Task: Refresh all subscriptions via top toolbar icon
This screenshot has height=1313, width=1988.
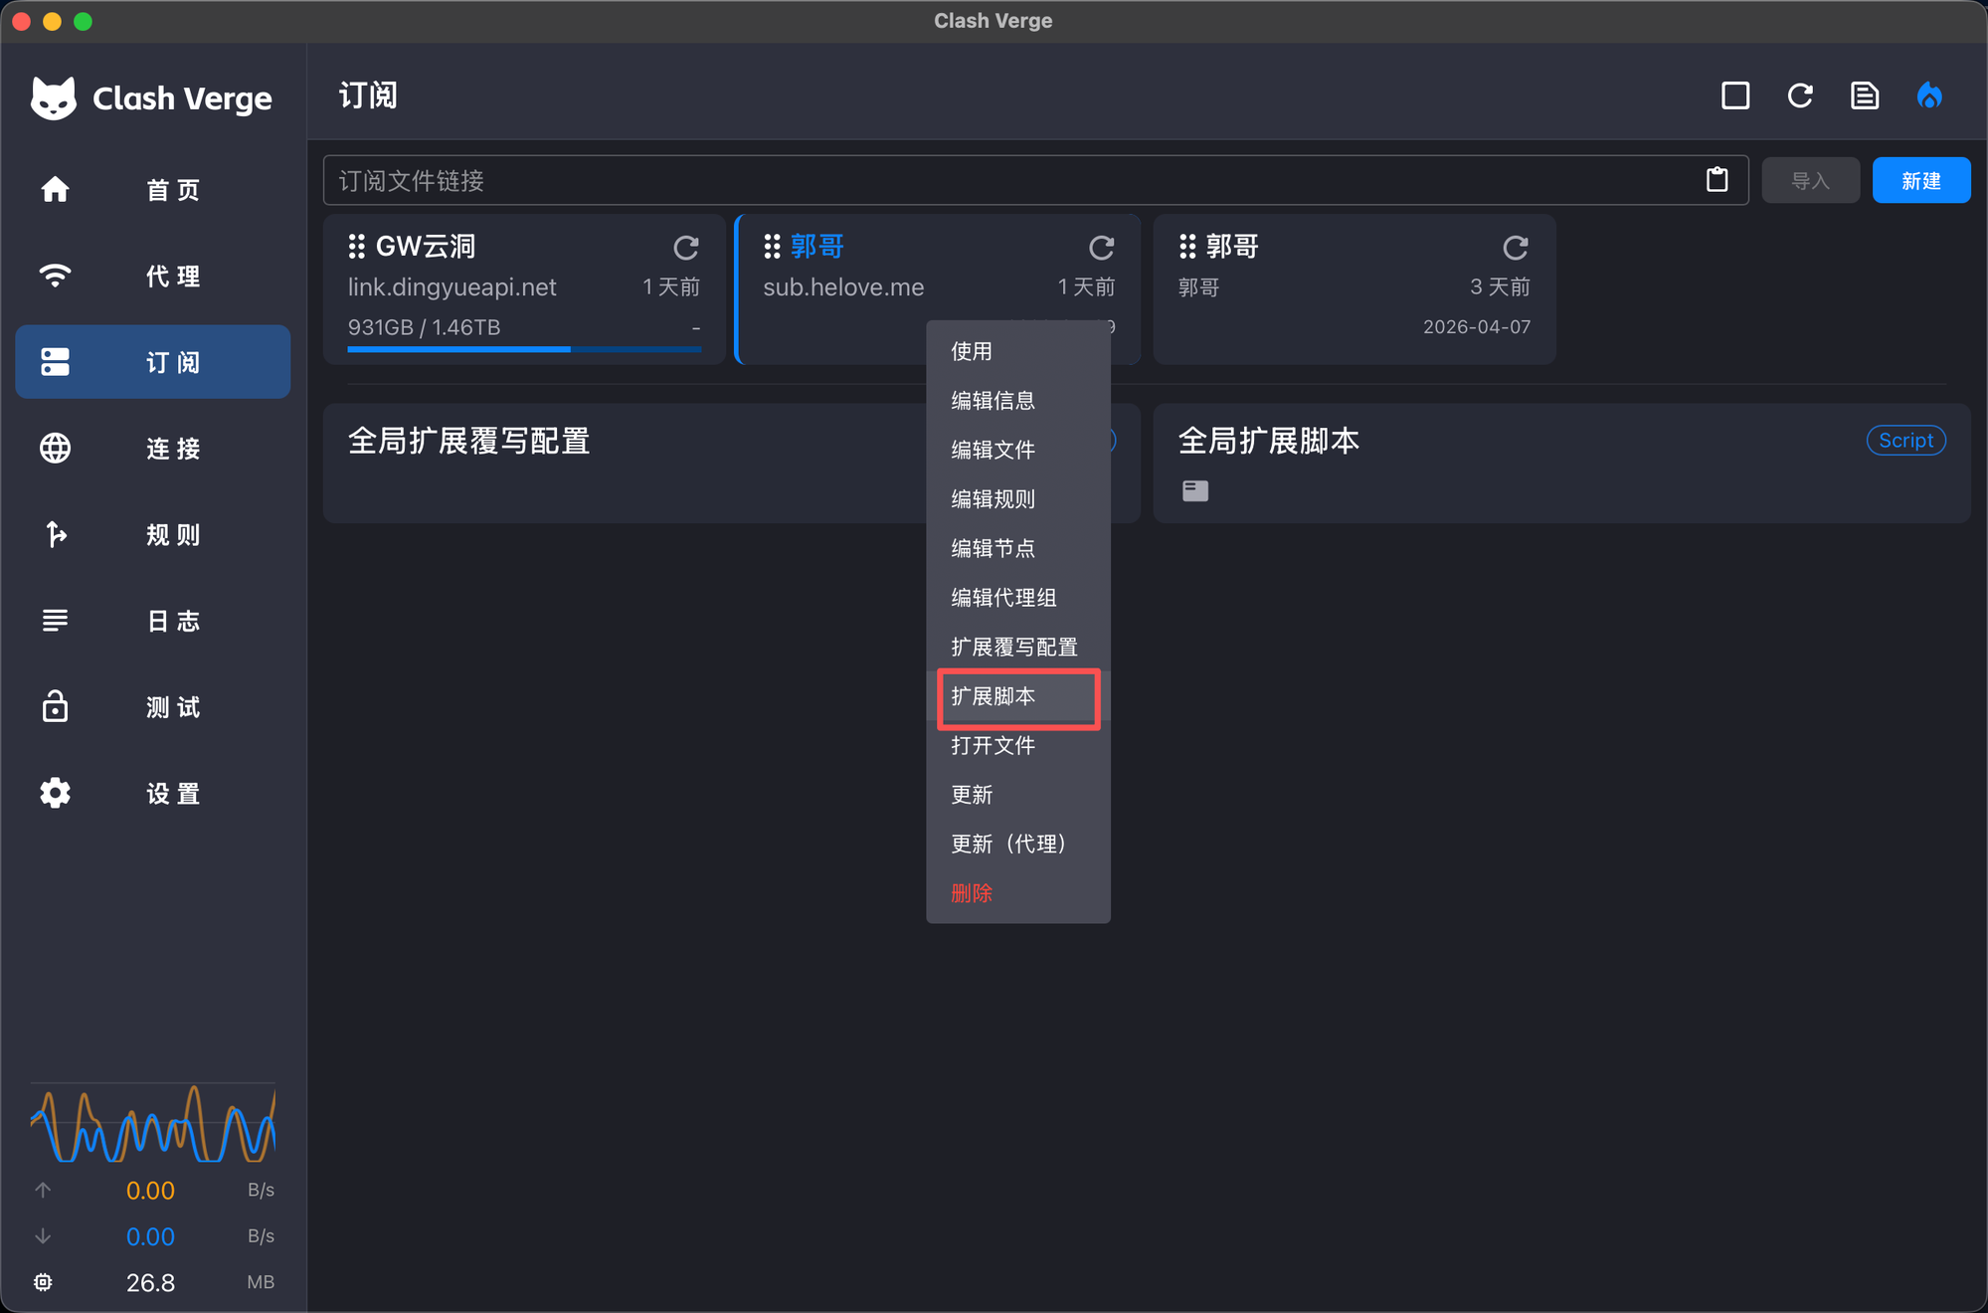Action: click(x=1800, y=95)
